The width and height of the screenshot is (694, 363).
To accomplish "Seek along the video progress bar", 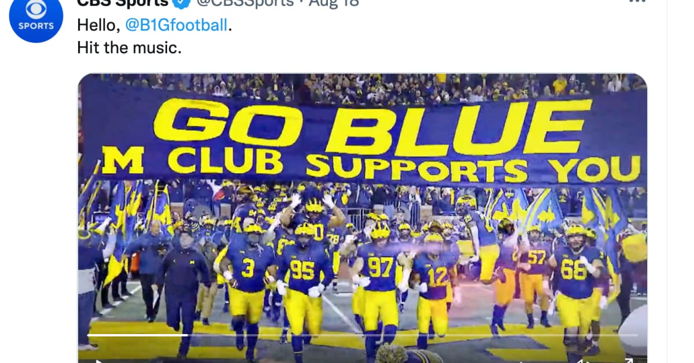I will pyautogui.click(x=363, y=335).
